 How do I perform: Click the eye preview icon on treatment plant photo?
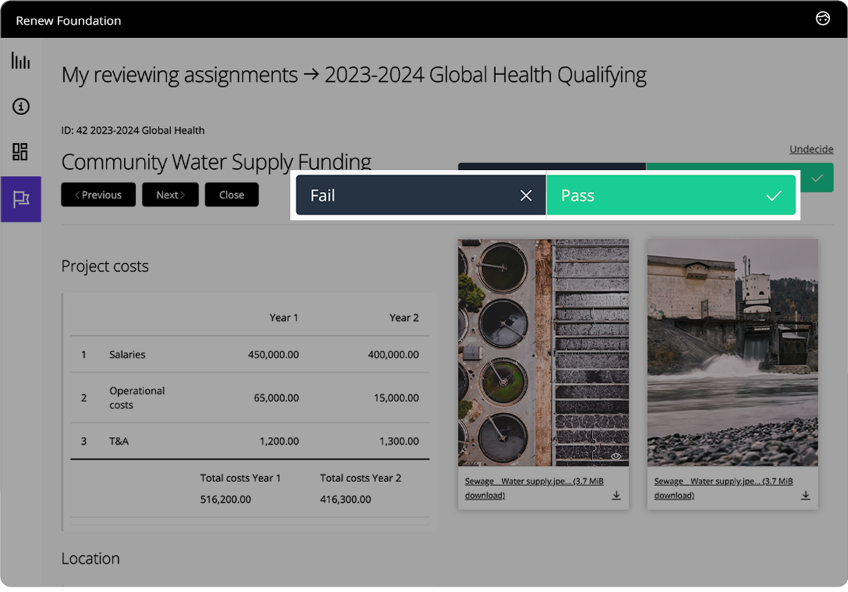point(616,456)
